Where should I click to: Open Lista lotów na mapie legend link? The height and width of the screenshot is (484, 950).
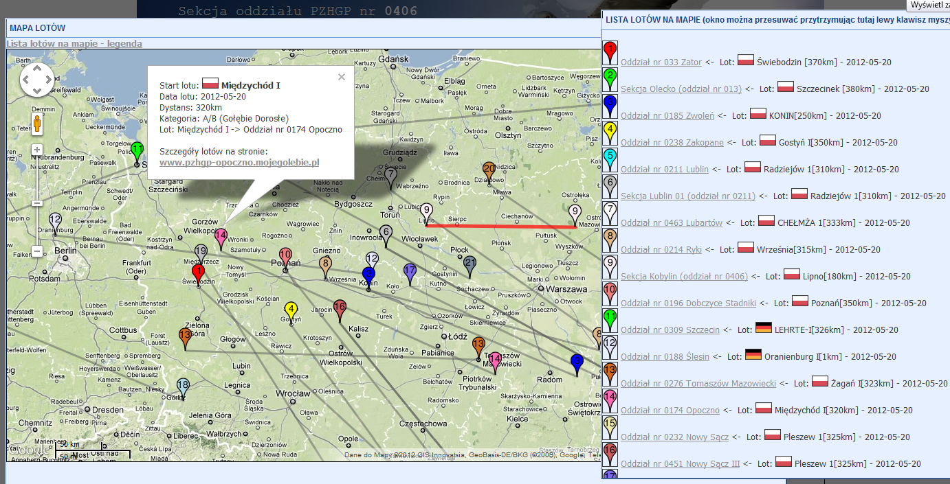74,43
